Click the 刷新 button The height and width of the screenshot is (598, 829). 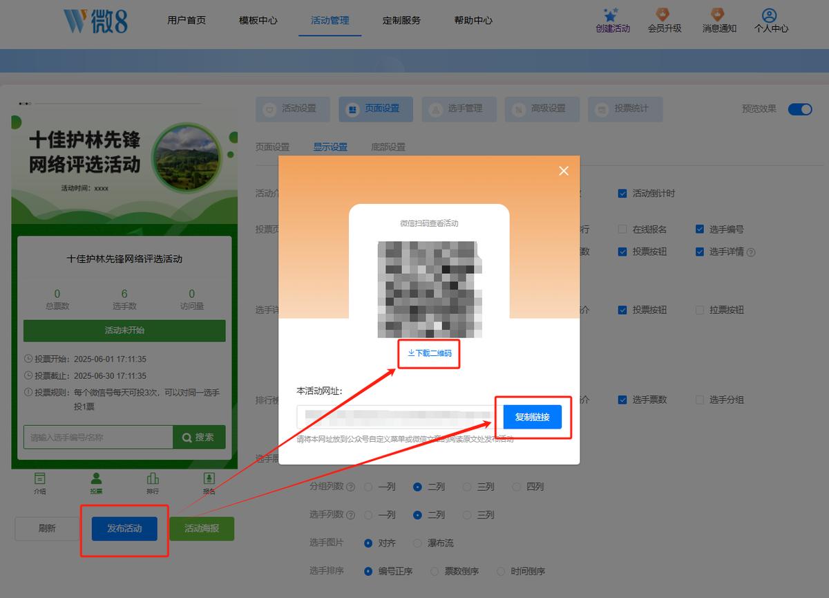pos(47,529)
